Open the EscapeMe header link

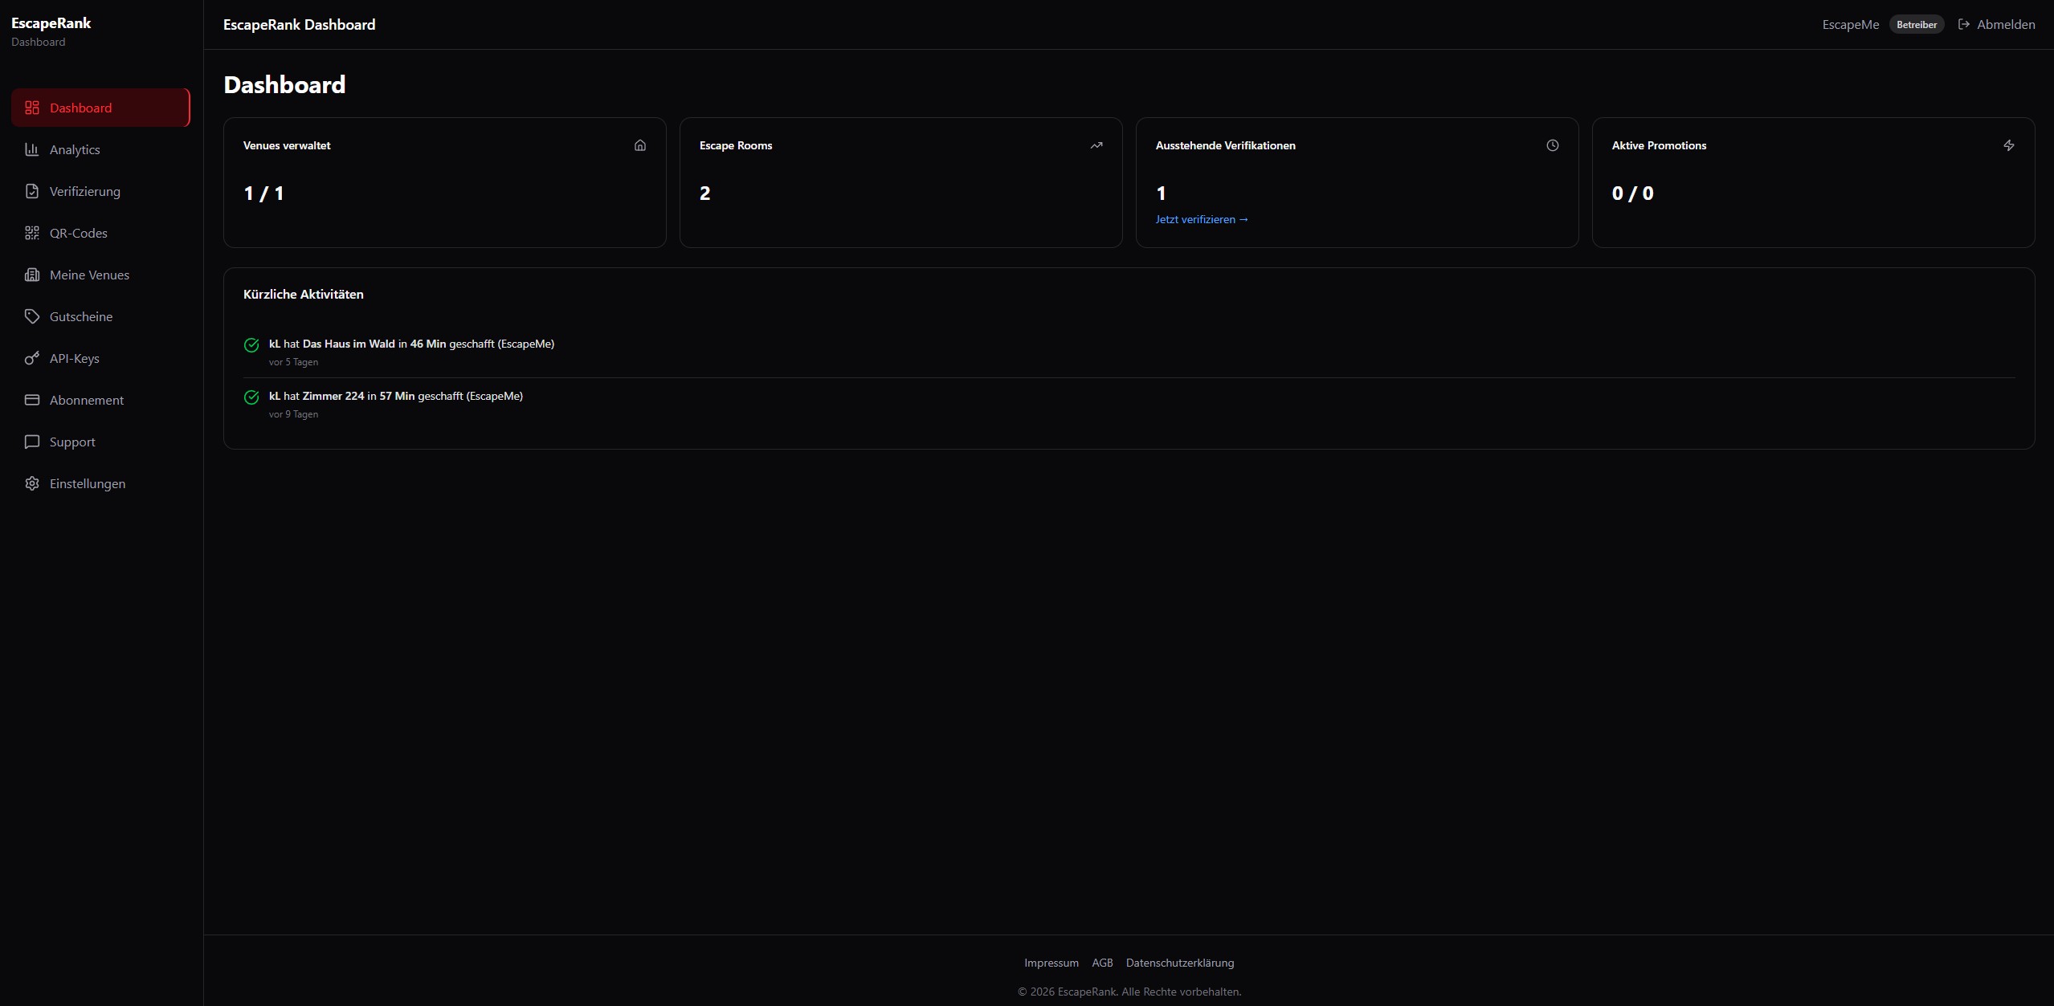tap(1849, 24)
